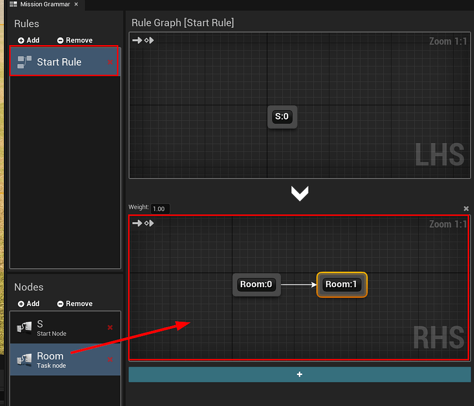Remove the selected rule in Rules panel
Screen dimensions: 474x406
75,40
